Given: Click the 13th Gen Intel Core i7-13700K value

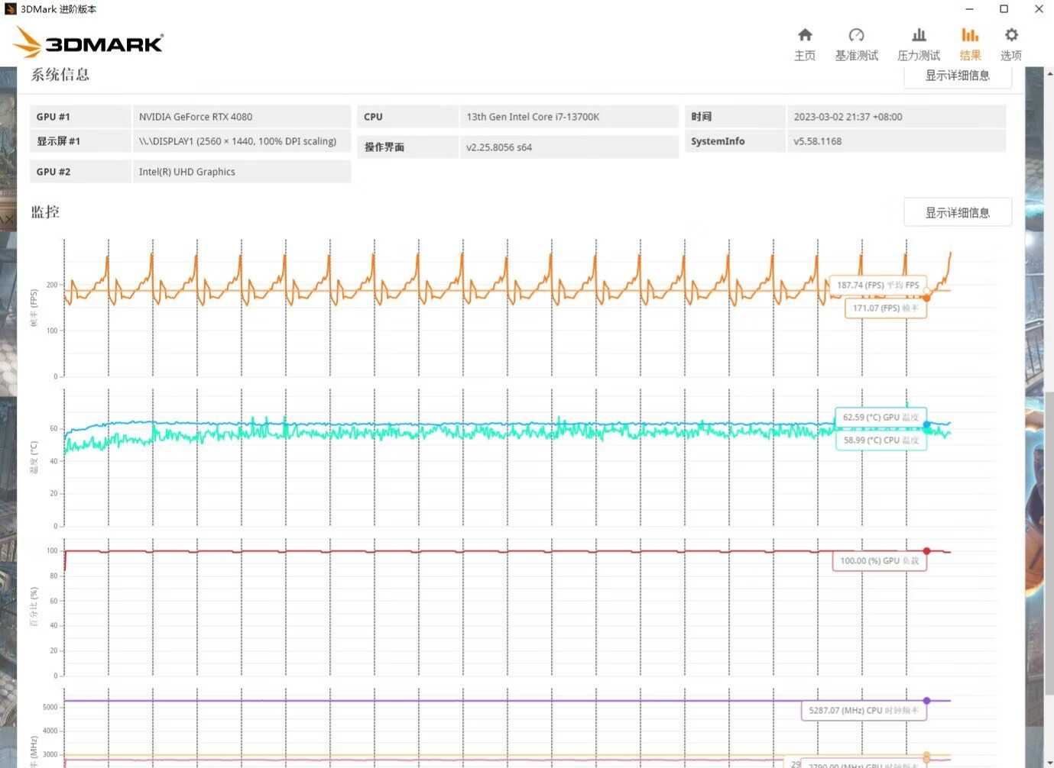Looking at the screenshot, I should [533, 117].
